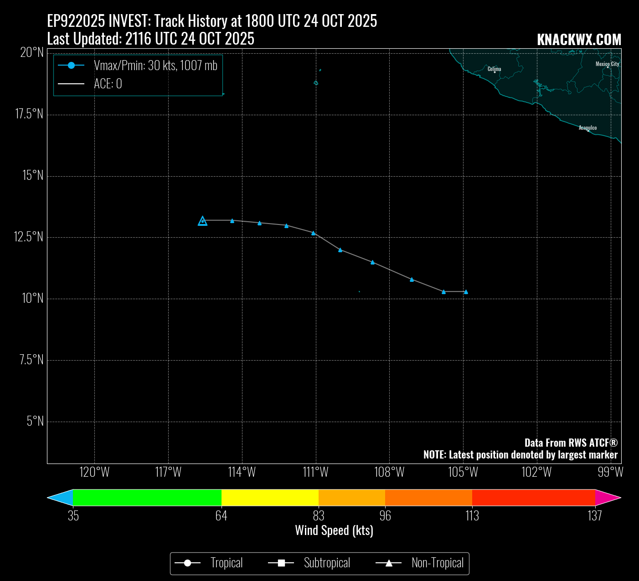Click the white ACE line legend symbol
The height and width of the screenshot is (581, 639).
[71, 84]
